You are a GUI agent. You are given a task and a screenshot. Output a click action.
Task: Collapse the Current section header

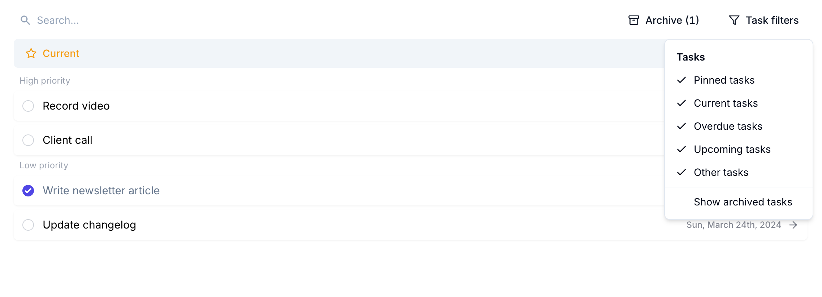(x=61, y=53)
